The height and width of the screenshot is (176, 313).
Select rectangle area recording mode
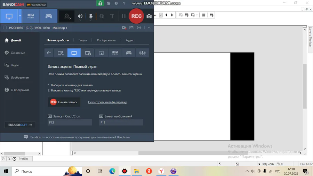[61, 53]
